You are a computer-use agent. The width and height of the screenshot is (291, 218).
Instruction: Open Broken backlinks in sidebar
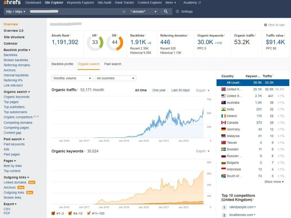[x=16, y=60]
